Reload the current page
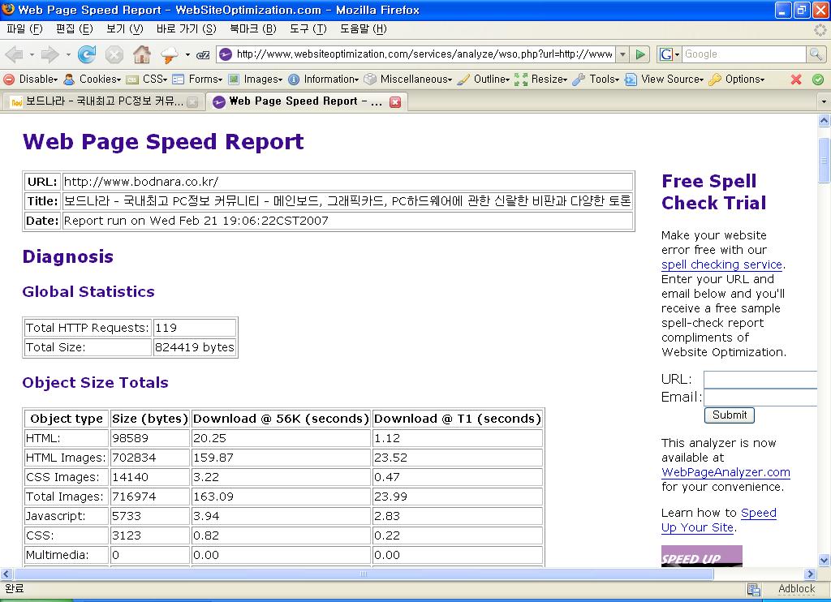 [87, 54]
